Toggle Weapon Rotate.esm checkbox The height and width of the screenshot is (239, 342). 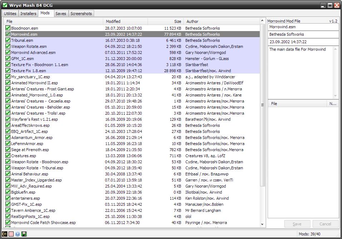tap(8, 46)
